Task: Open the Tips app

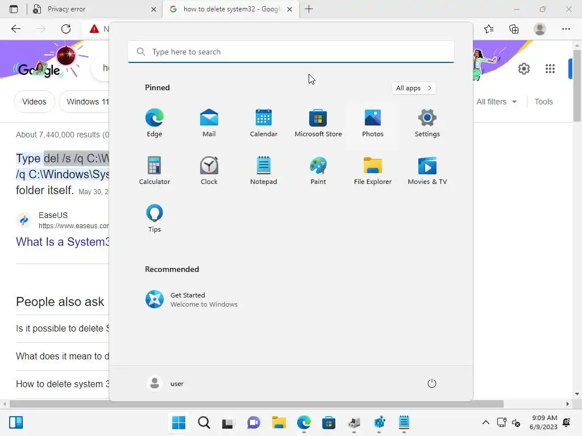Action: (x=155, y=219)
